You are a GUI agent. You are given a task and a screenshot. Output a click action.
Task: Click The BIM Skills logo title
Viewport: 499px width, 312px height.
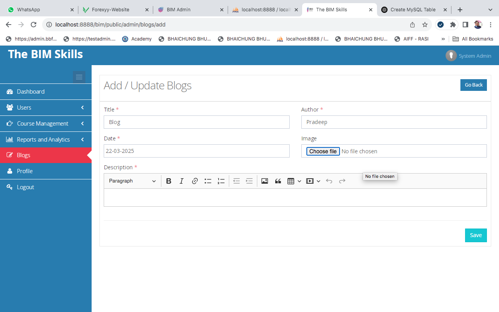(46, 54)
